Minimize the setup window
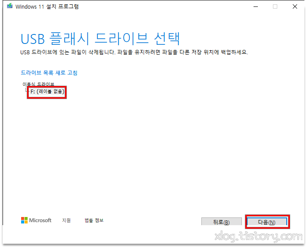Image resolution: width=307 pixels, height=248 pixels. click(256, 6)
